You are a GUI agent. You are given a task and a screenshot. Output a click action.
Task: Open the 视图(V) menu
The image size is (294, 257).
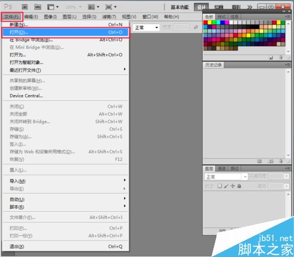tap(129, 17)
